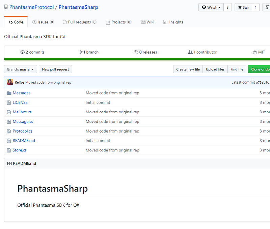Open the Messages folder
This screenshot has height=229, width=270.
22,93
